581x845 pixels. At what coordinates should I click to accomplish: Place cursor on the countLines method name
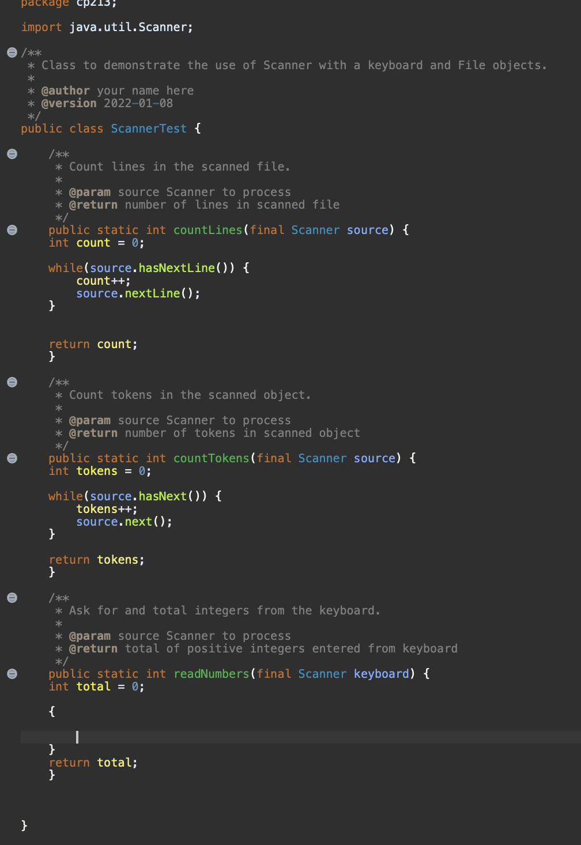[207, 229]
